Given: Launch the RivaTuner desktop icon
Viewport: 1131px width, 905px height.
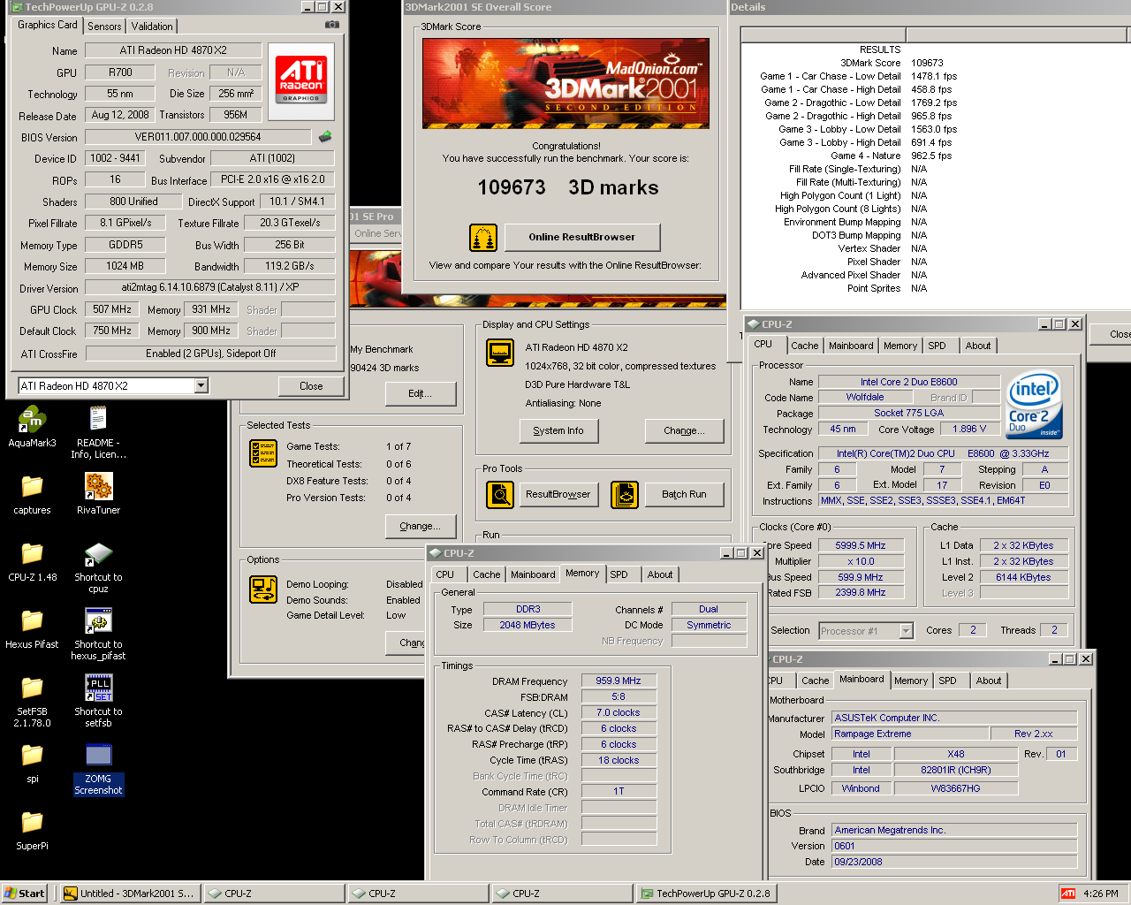Looking at the screenshot, I should (98, 494).
